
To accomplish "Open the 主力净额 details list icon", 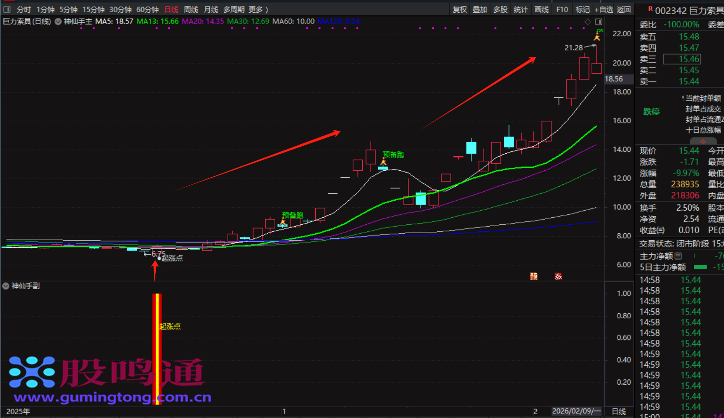I will click(x=678, y=256).
